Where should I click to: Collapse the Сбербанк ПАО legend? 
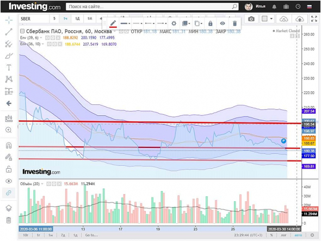click(x=22, y=32)
